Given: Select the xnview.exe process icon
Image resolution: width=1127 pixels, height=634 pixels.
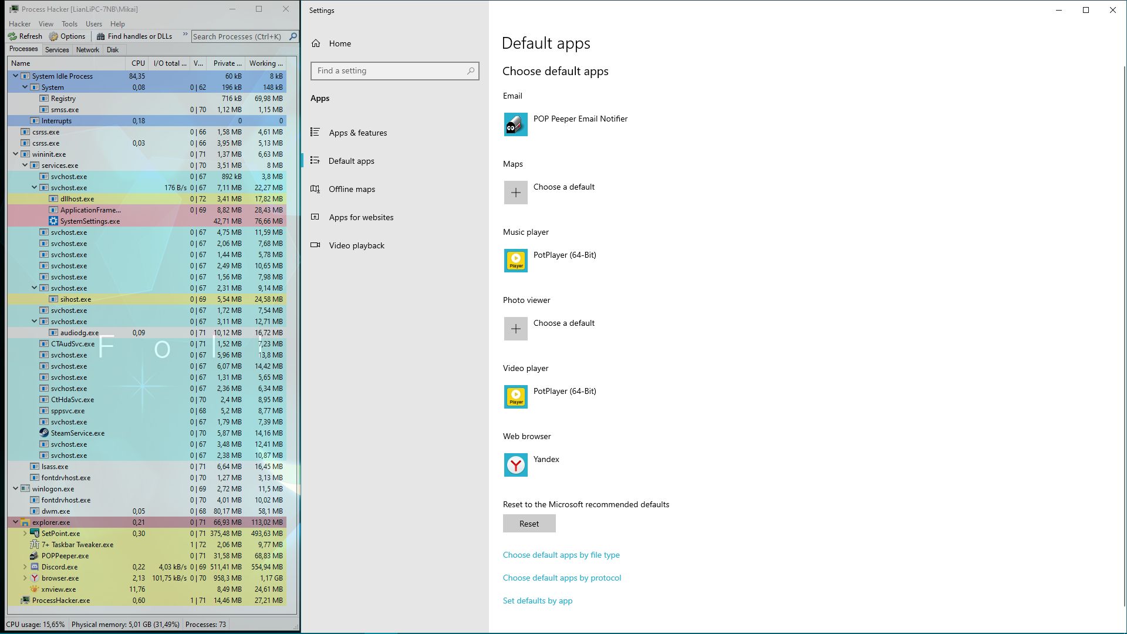Looking at the screenshot, I should coord(35,589).
